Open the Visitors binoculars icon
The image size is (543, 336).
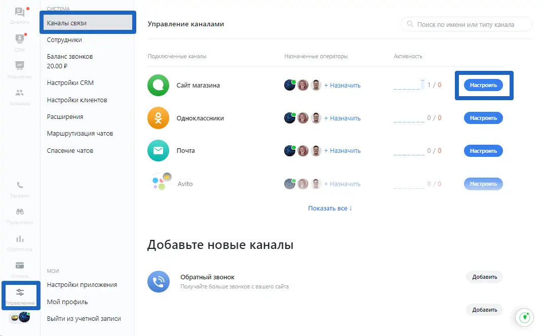tap(20, 212)
